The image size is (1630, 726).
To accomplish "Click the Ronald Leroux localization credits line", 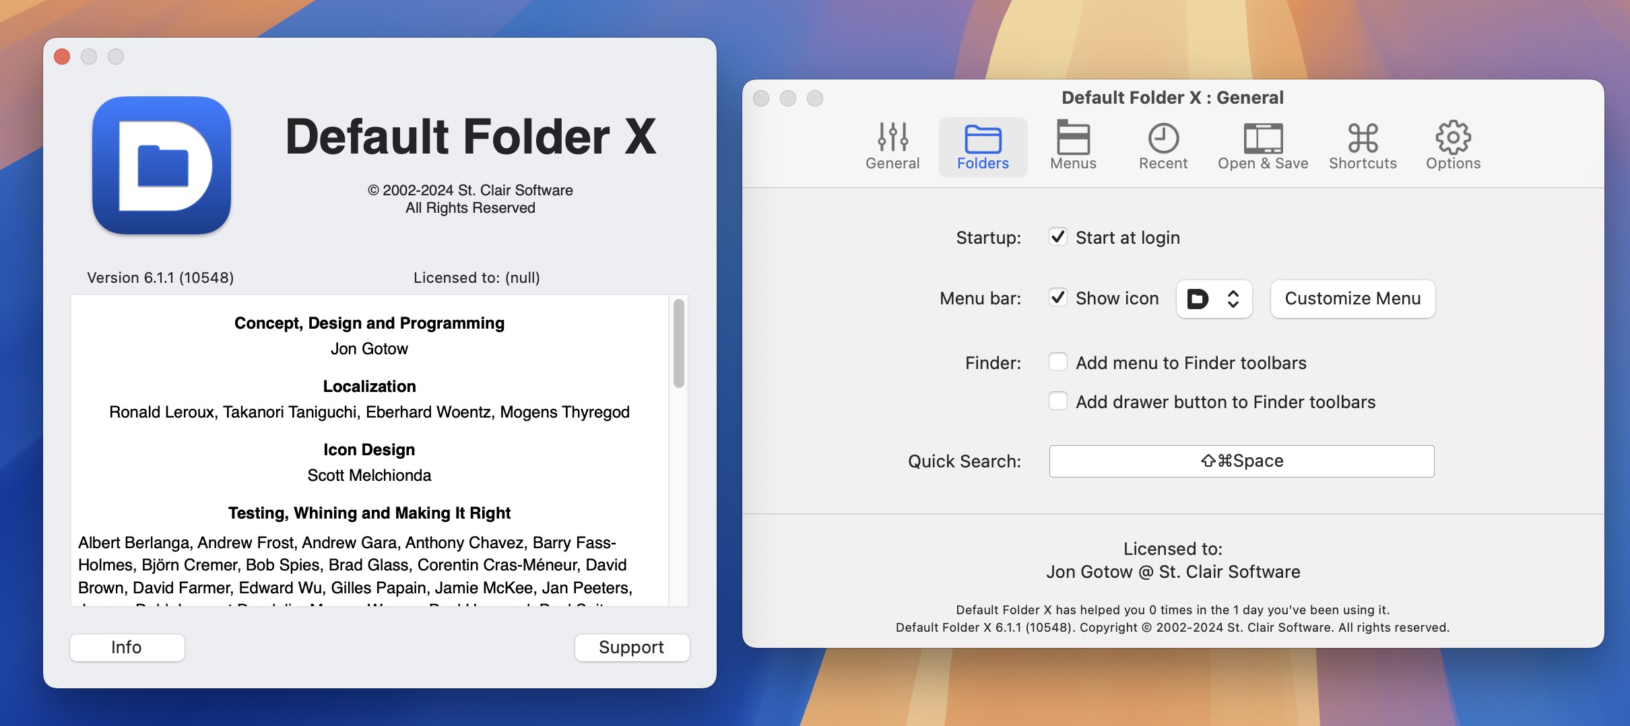I will [369, 412].
